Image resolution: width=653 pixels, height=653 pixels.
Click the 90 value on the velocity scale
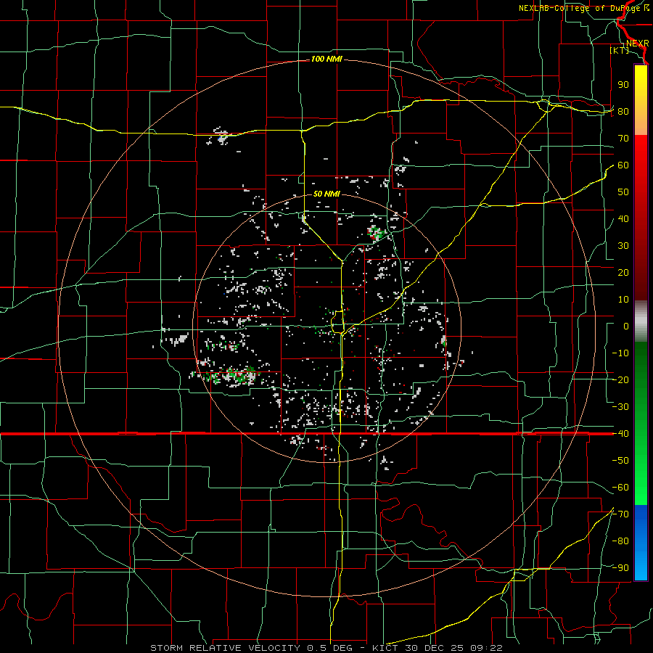click(x=623, y=85)
